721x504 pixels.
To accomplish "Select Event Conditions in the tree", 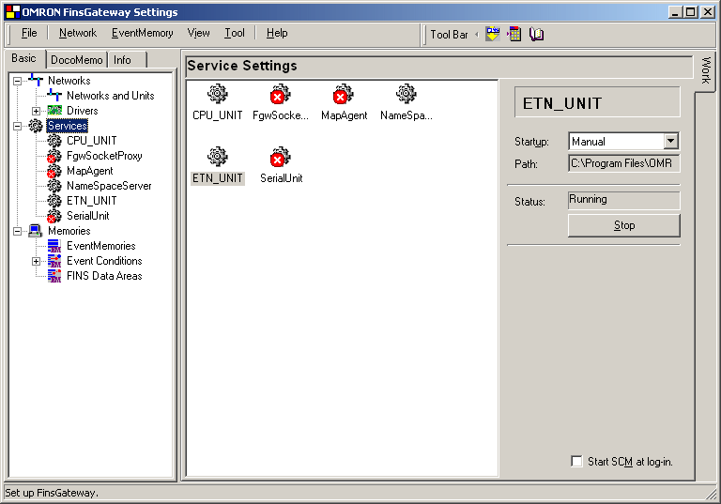I will tap(104, 261).
